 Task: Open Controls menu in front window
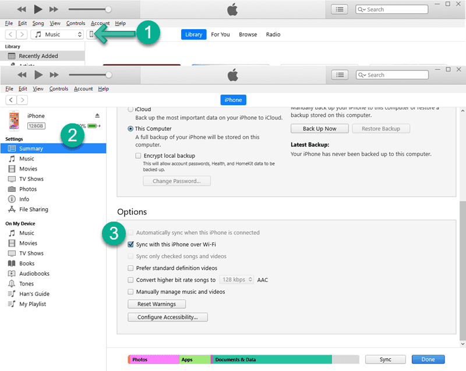pos(59,89)
